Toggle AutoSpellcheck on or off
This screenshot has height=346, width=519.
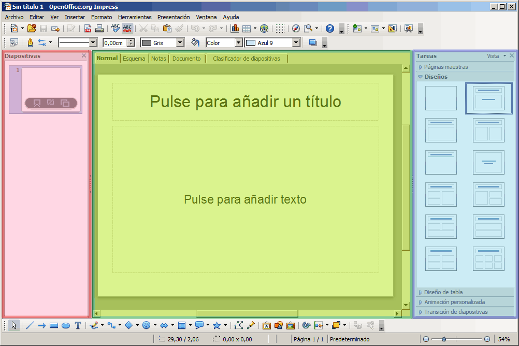pos(127,28)
